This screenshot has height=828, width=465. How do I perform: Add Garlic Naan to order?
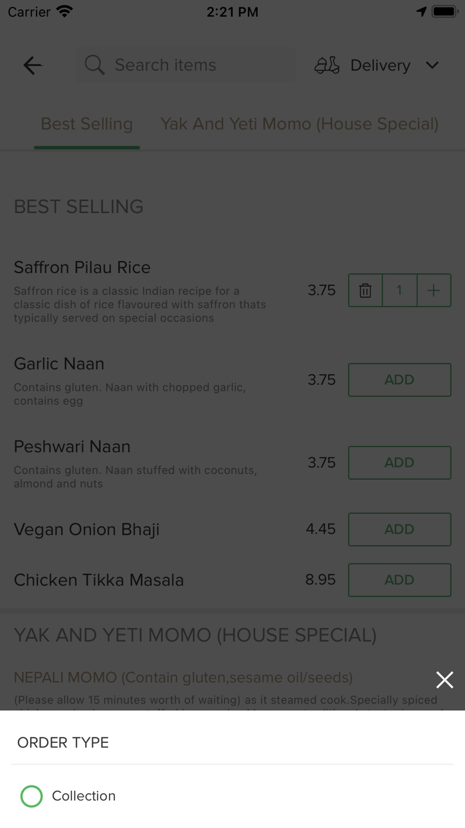tap(399, 380)
